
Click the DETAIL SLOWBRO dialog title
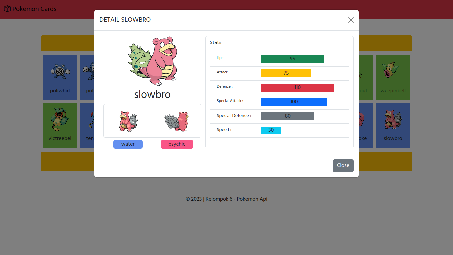pos(125,20)
